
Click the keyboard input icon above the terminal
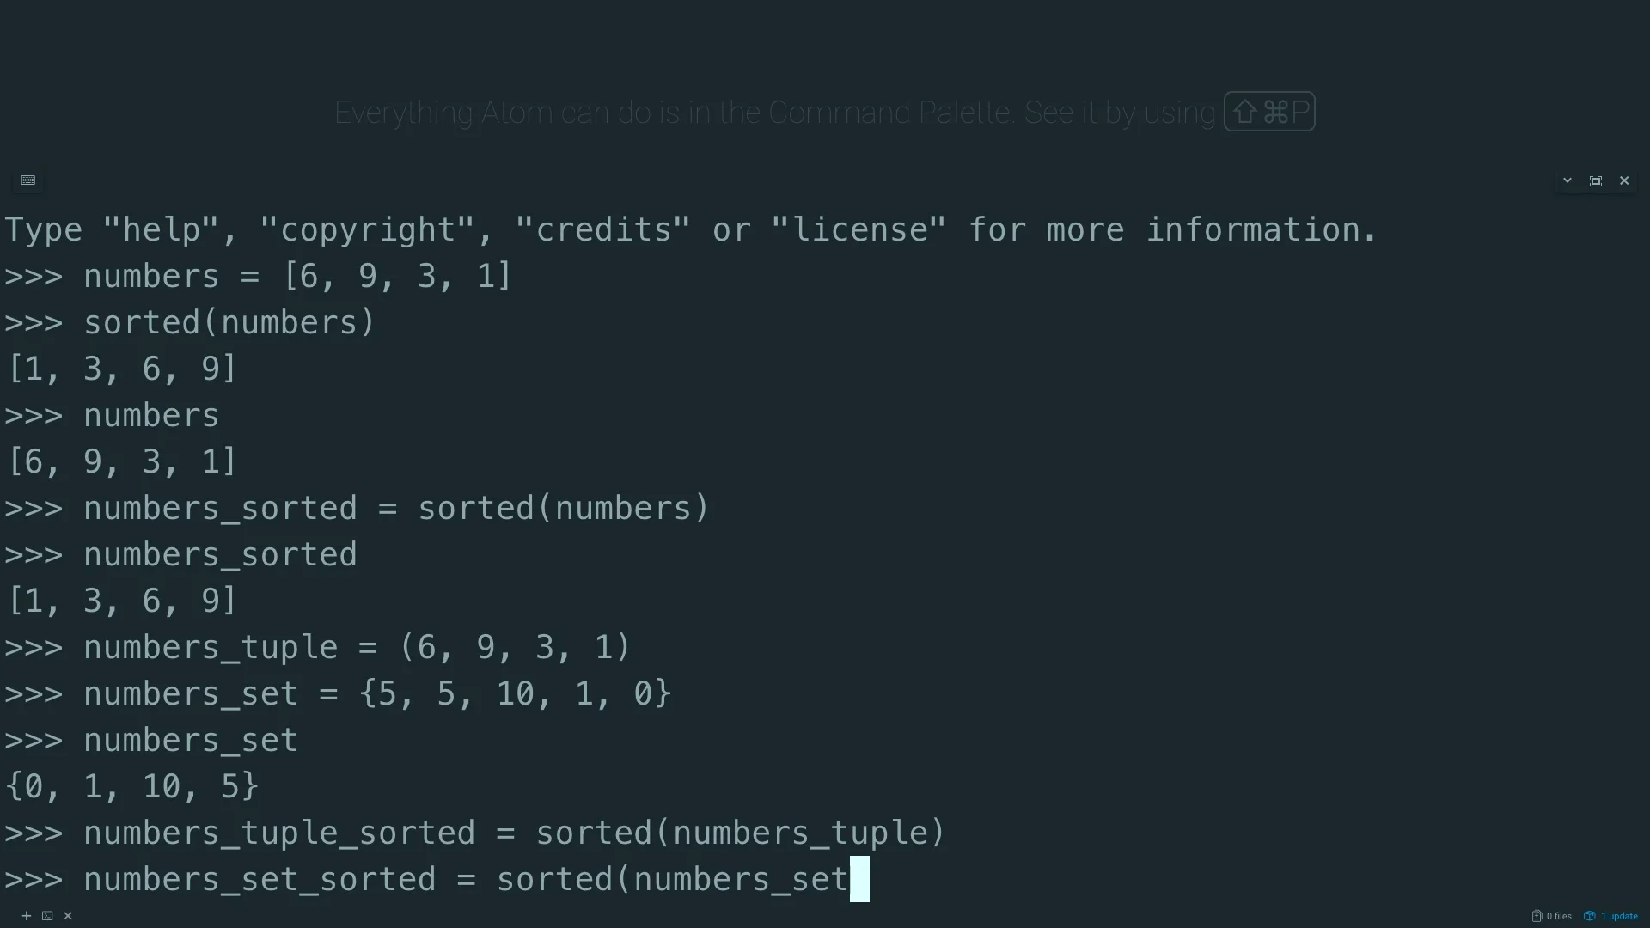coord(28,180)
